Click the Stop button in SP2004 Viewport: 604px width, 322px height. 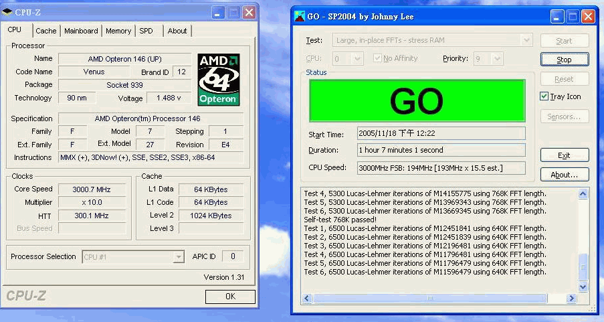tap(565, 60)
